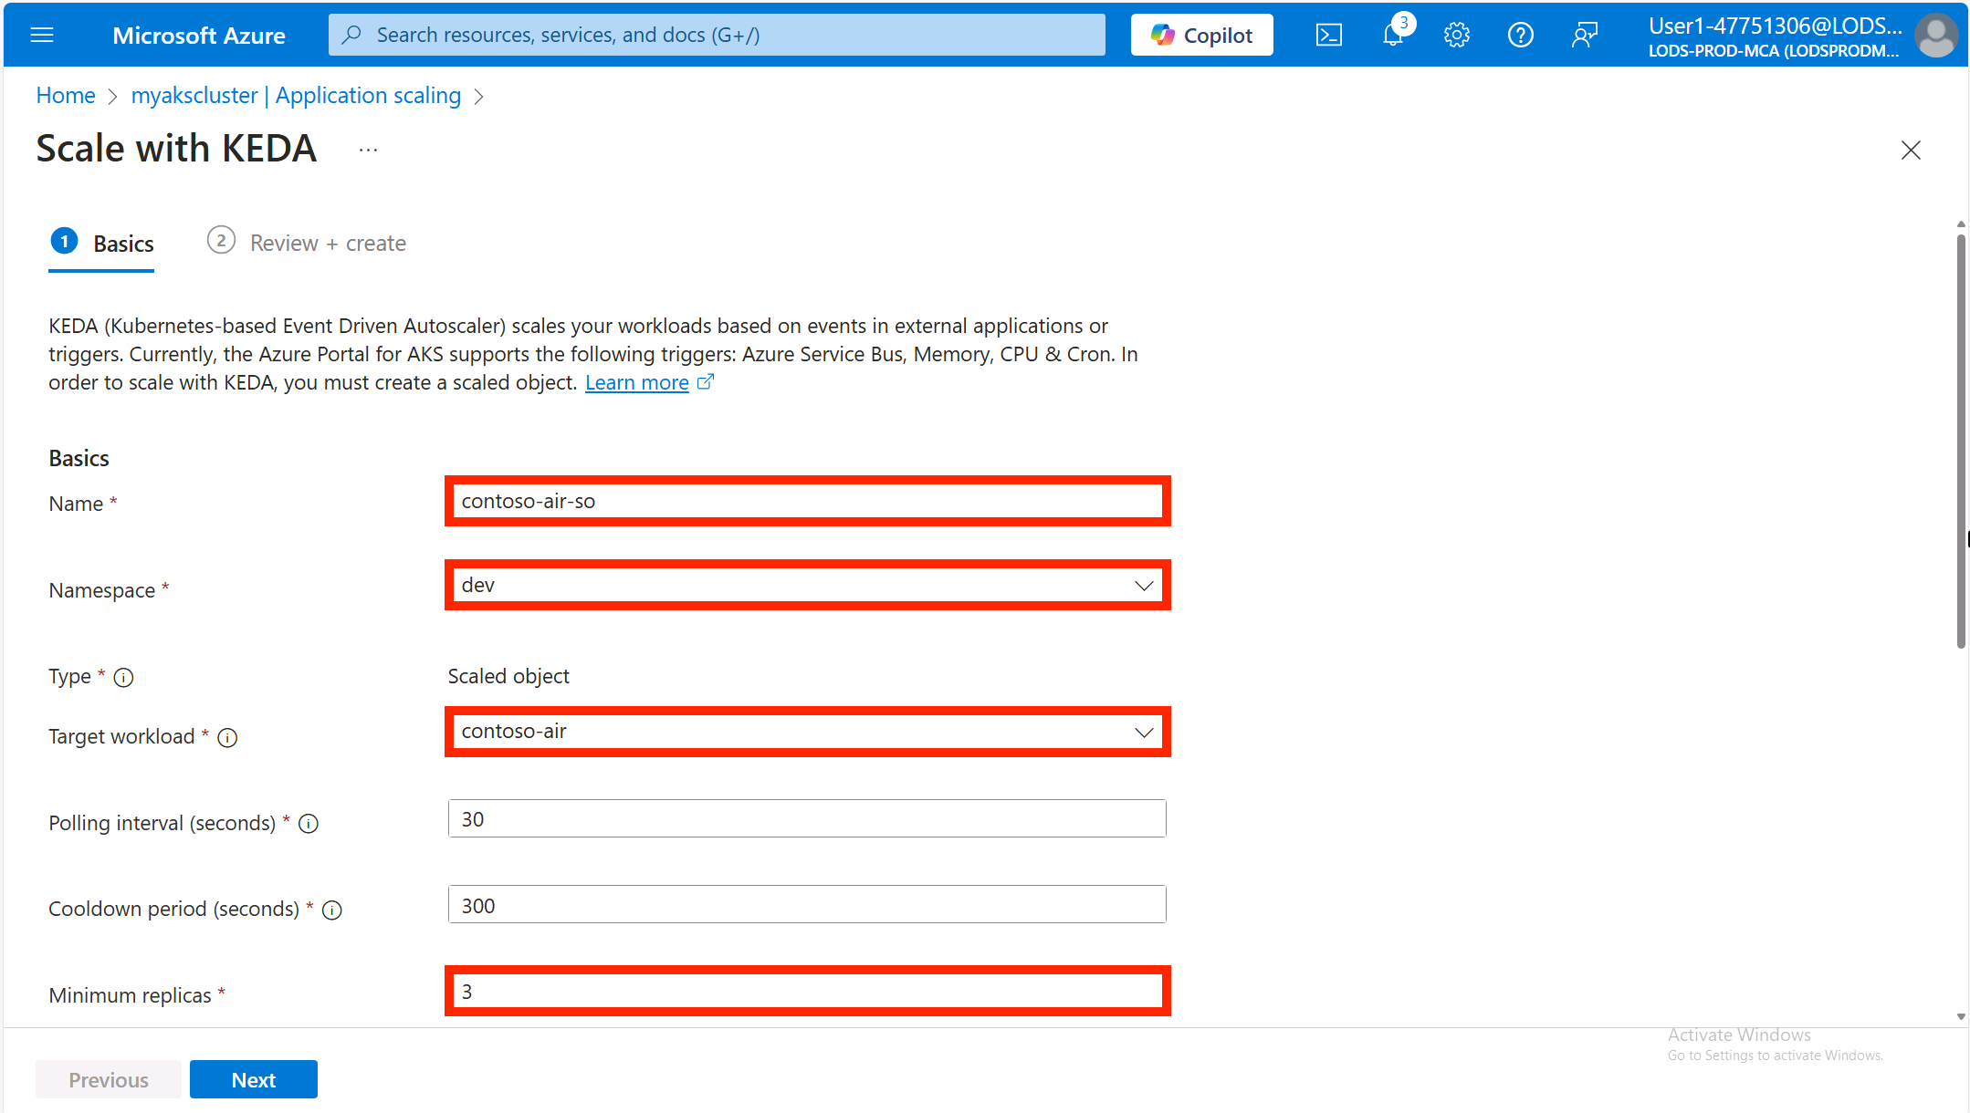Screen dimensions: 1970x1113
Task: Click the search magnifier icon
Action: point(351,35)
